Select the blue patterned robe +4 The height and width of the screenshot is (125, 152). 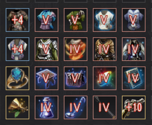17,49
